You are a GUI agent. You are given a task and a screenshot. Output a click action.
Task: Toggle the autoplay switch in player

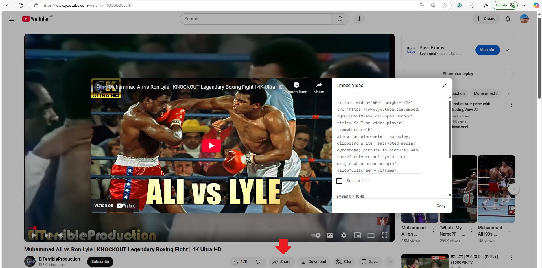click(316, 235)
